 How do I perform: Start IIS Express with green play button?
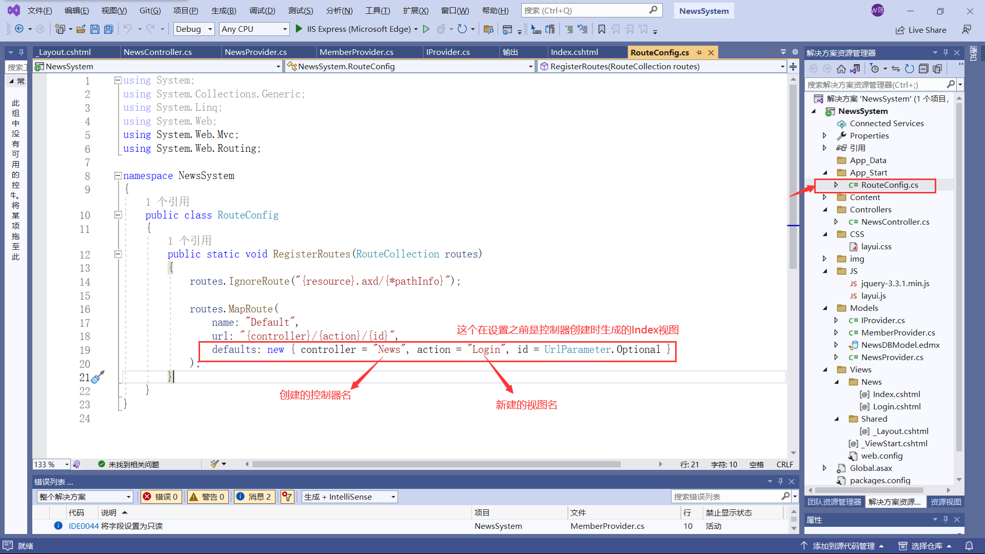[x=299, y=29]
